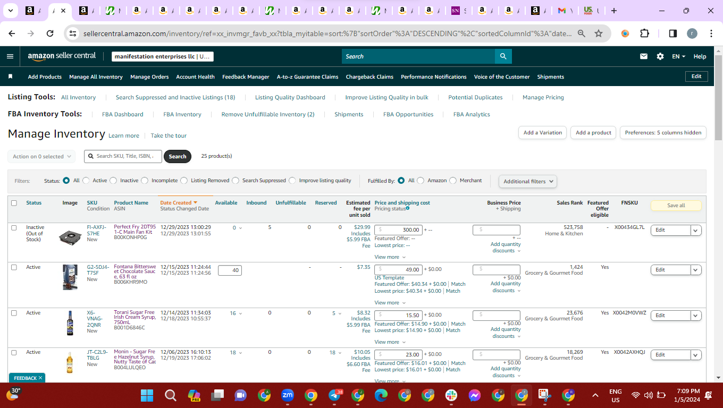Close the Feedback tab with the X

(x=40, y=378)
